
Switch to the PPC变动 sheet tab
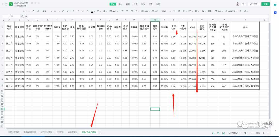coord(60,132)
